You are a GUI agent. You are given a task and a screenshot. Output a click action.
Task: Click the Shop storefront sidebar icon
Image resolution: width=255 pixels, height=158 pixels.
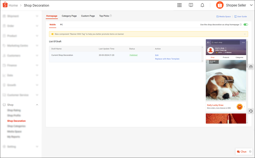(4, 105)
